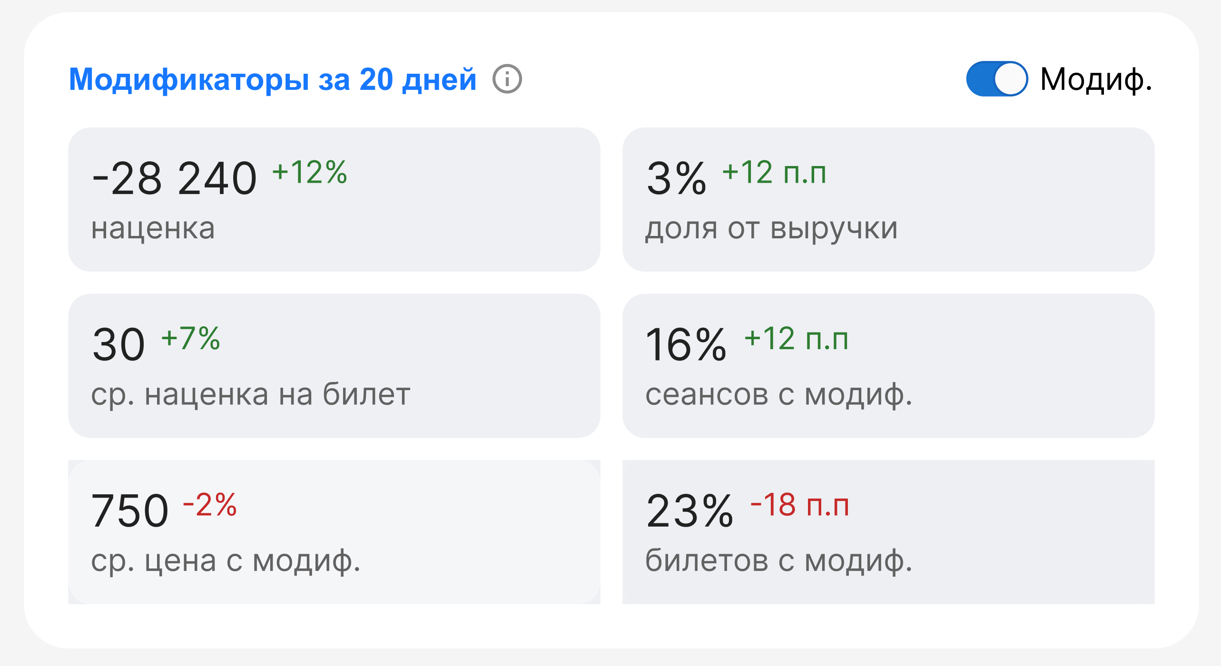
Task: Toggle the Модиф. switch off
Action: pyautogui.click(x=996, y=79)
